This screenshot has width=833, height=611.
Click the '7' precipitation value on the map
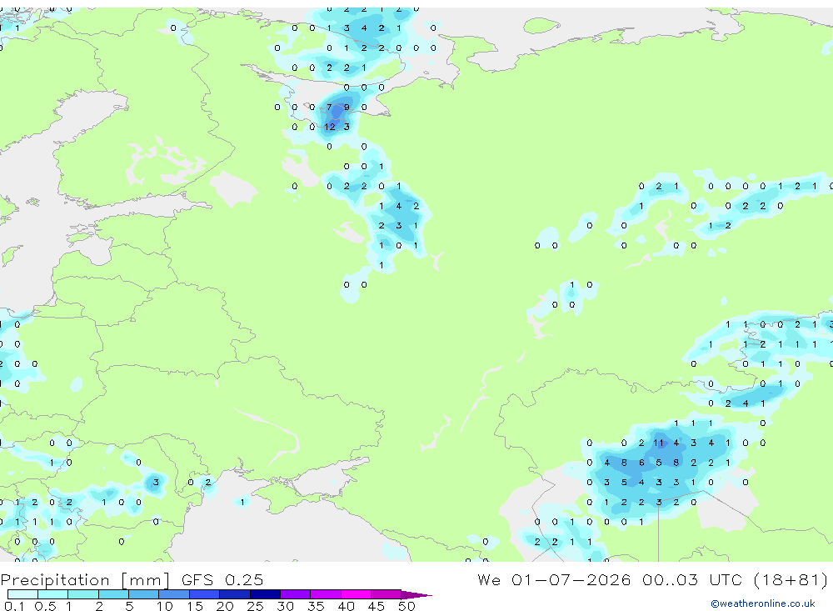329,107
